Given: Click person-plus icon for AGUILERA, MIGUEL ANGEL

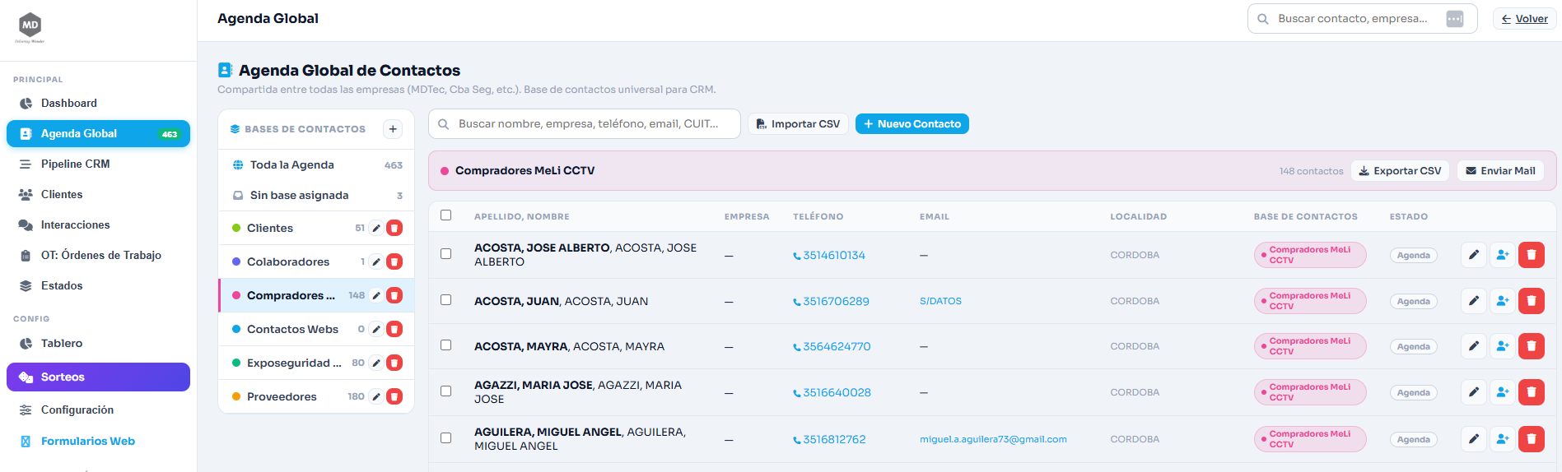Looking at the screenshot, I should (x=1503, y=439).
